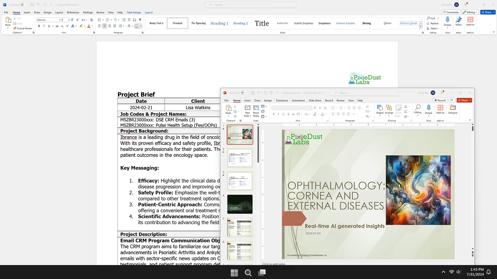The image size is (497, 279).
Task: Show paragraph marks in Word
Action: tap(140, 20)
